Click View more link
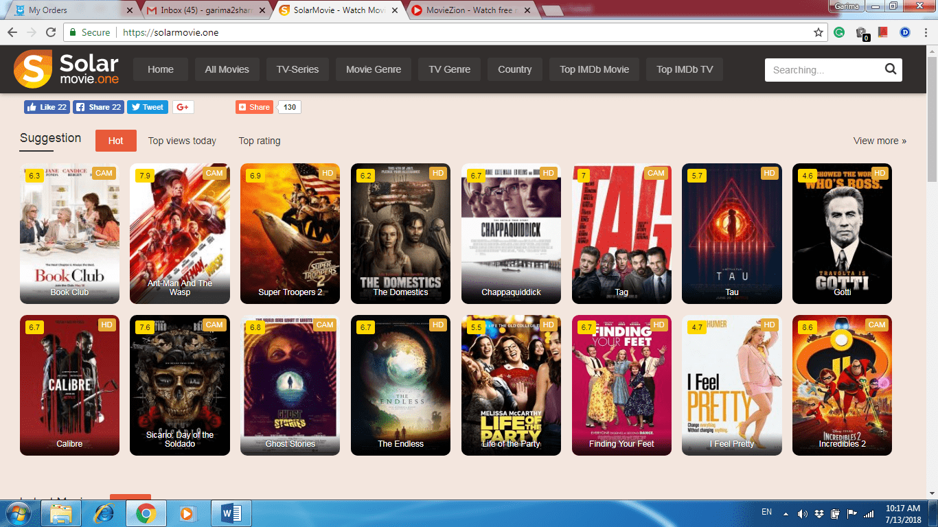The image size is (938, 527). [x=880, y=141]
